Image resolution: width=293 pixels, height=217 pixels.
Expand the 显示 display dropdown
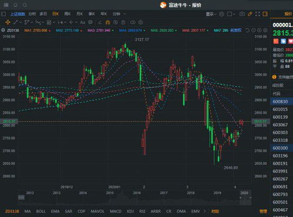[x=211, y=14]
